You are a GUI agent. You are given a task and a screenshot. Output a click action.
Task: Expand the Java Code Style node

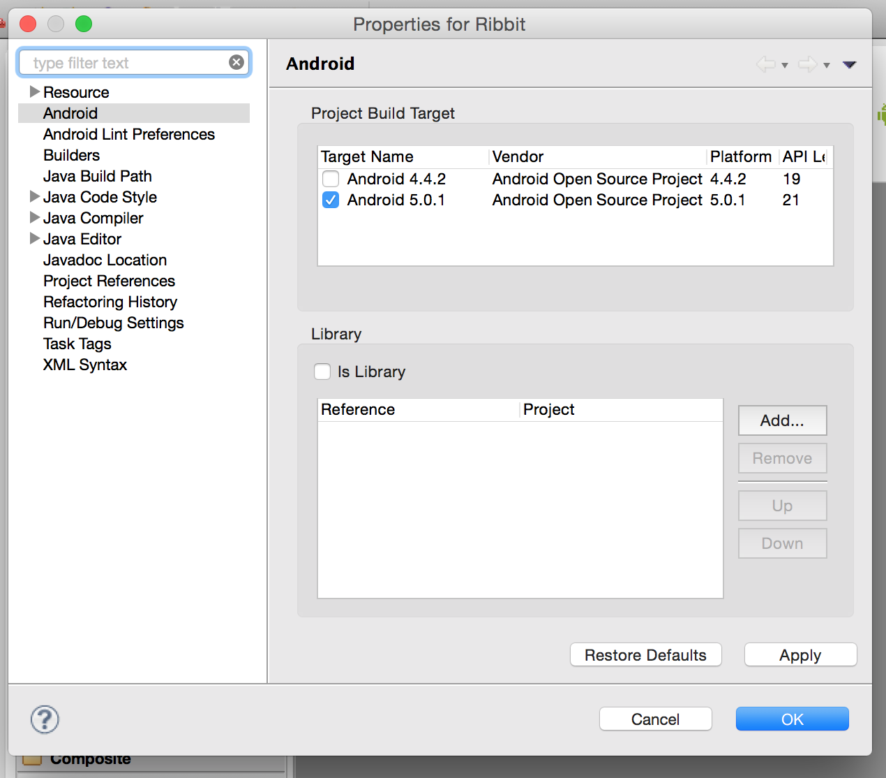34,196
